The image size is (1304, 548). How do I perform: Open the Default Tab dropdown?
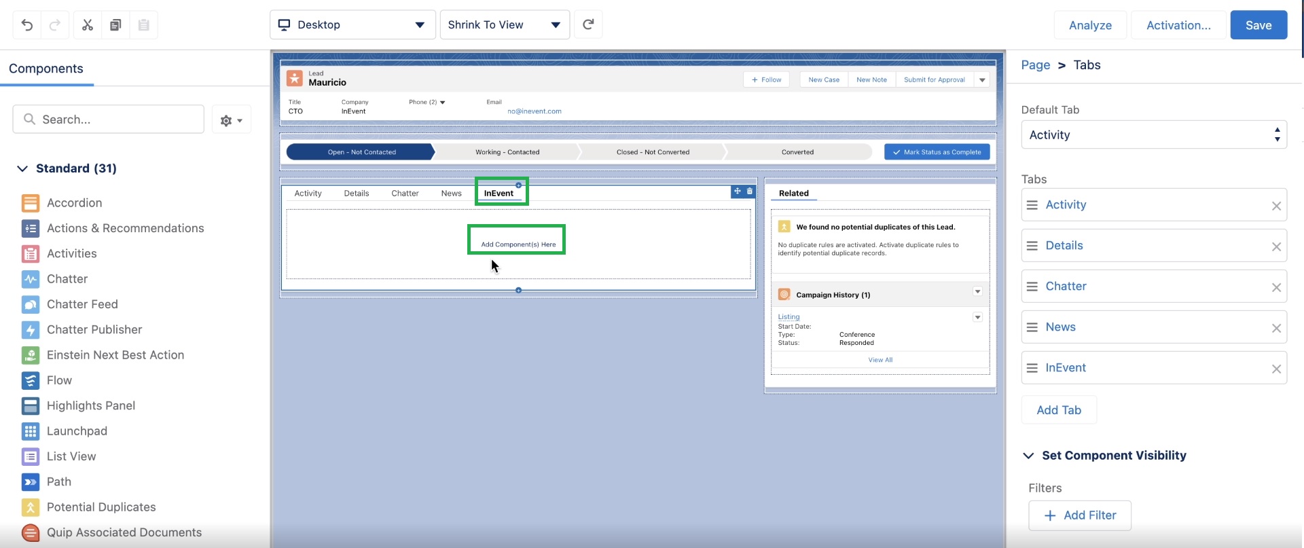1154,134
